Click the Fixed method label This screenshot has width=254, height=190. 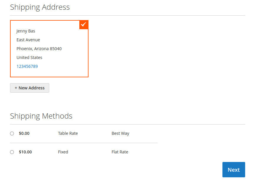[x=63, y=152]
